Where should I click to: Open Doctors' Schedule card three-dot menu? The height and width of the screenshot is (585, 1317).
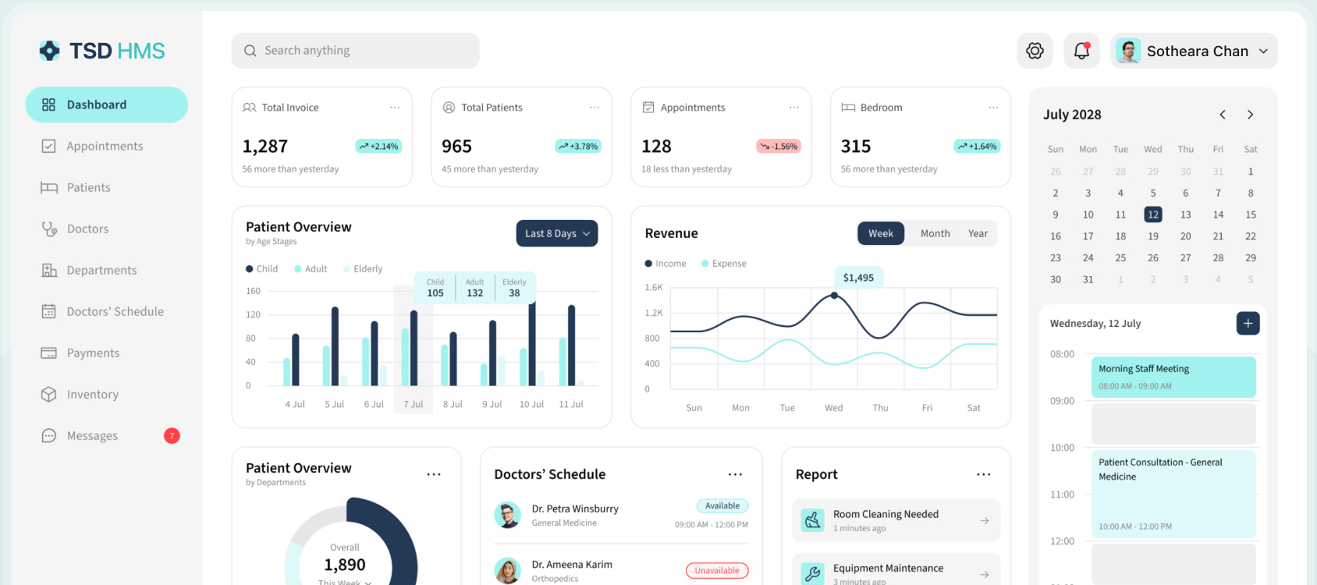pyautogui.click(x=735, y=474)
